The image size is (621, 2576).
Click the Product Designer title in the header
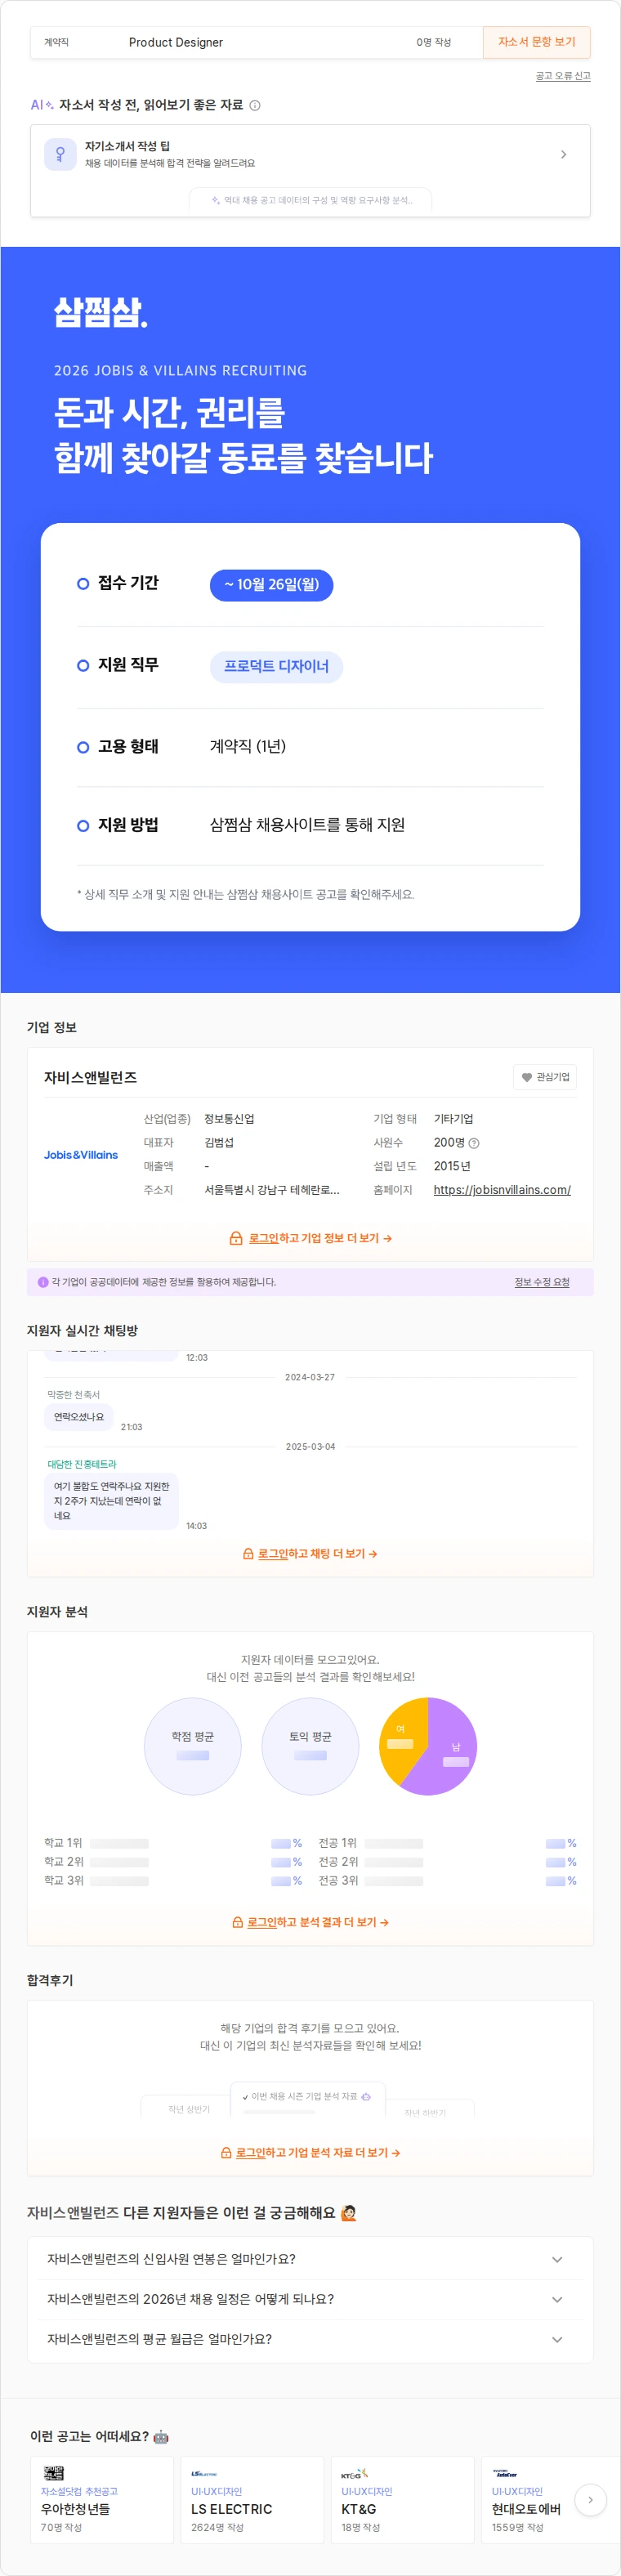176,42
